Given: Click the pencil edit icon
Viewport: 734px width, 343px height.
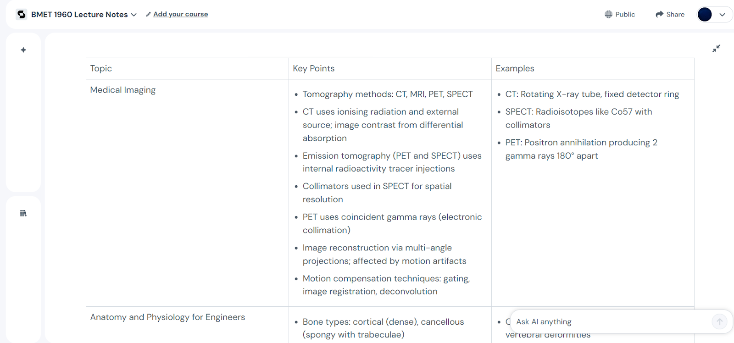Looking at the screenshot, I should [x=148, y=15].
